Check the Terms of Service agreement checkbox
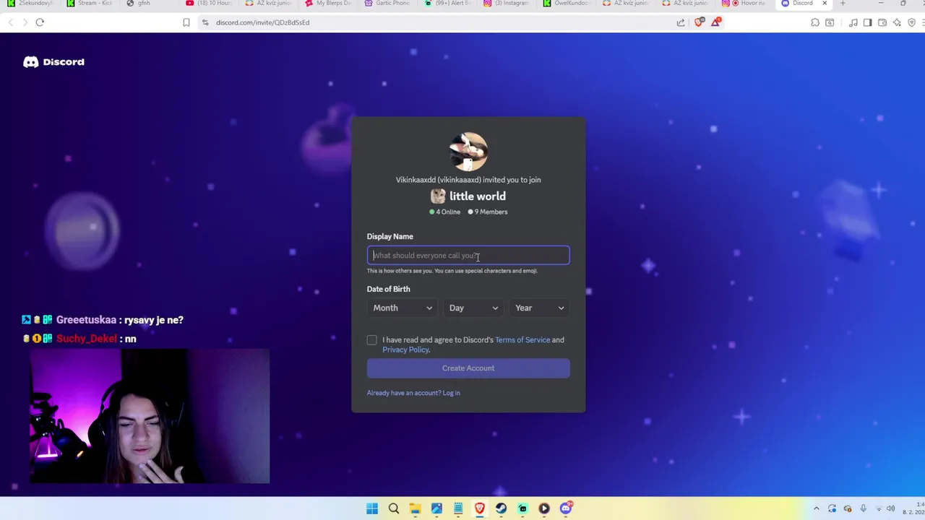The height and width of the screenshot is (520, 925). 371,340
